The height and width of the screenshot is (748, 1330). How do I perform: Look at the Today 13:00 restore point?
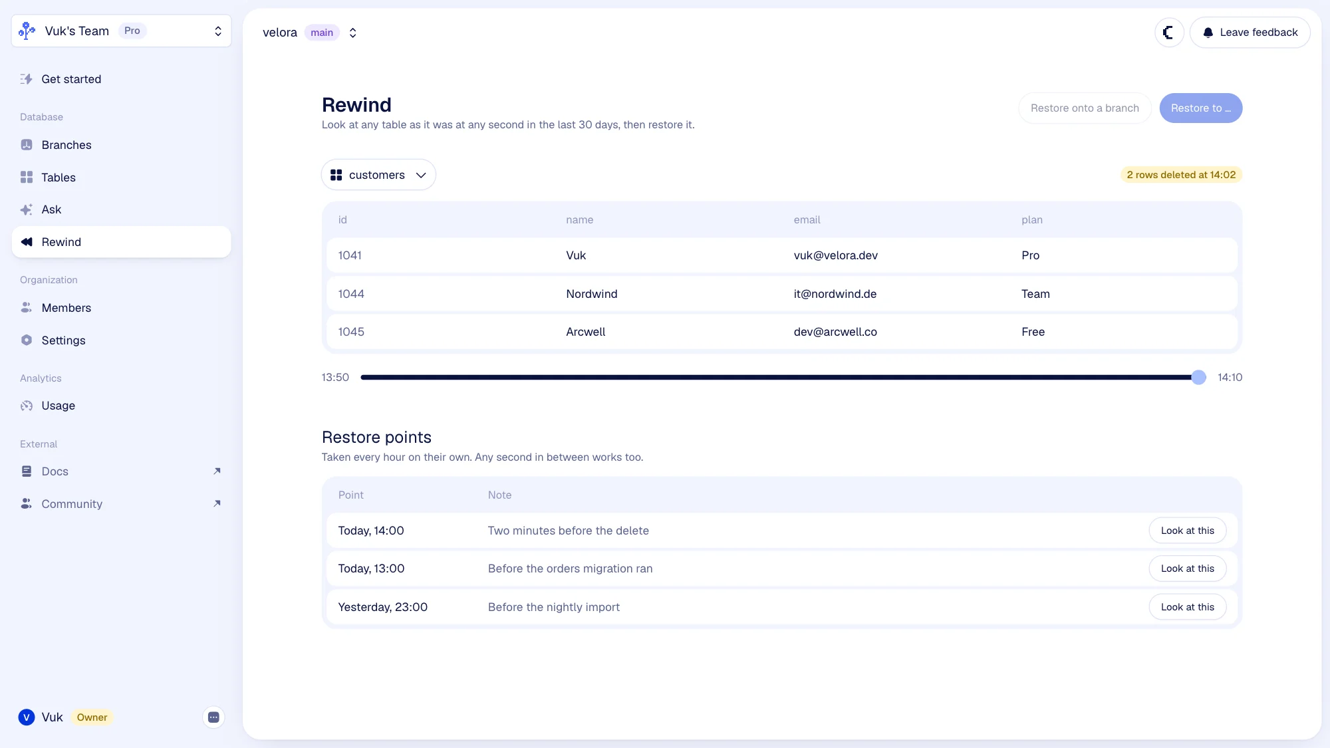pos(1188,568)
